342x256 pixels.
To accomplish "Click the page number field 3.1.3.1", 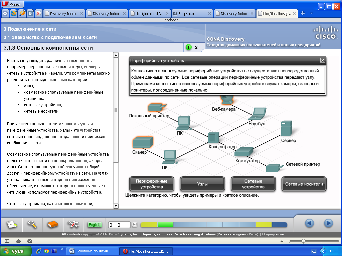I will point(119,225).
